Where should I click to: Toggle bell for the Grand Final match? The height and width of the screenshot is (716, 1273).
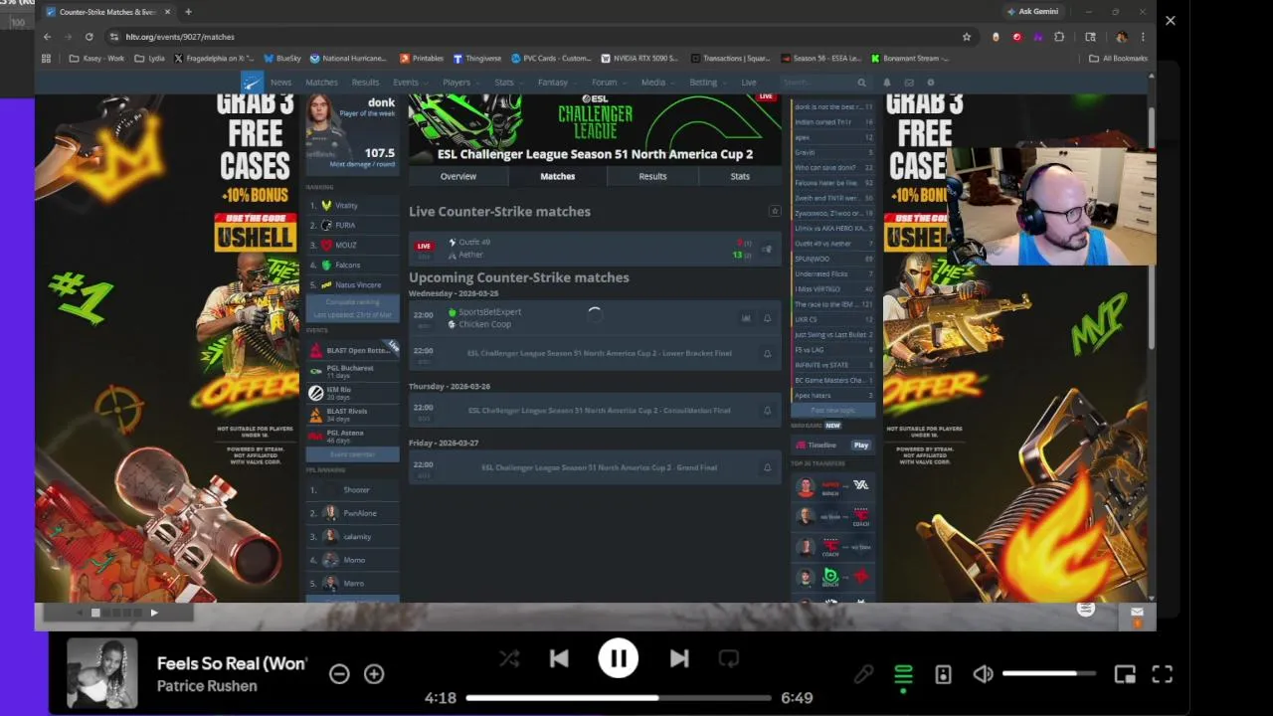(x=767, y=467)
